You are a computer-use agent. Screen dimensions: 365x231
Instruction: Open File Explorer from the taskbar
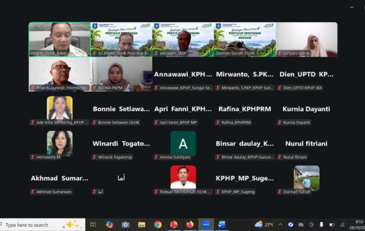point(141,224)
